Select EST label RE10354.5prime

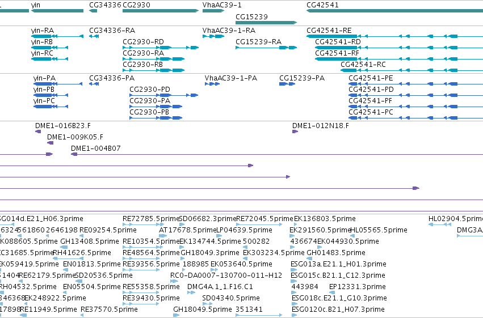point(151,241)
